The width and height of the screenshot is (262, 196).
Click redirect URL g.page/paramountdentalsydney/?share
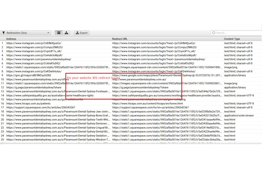coord(140,88)
